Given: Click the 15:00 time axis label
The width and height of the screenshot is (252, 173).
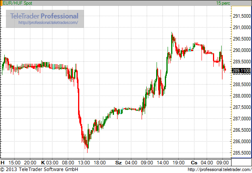Looking at the screenshot, I should [15, 163].
